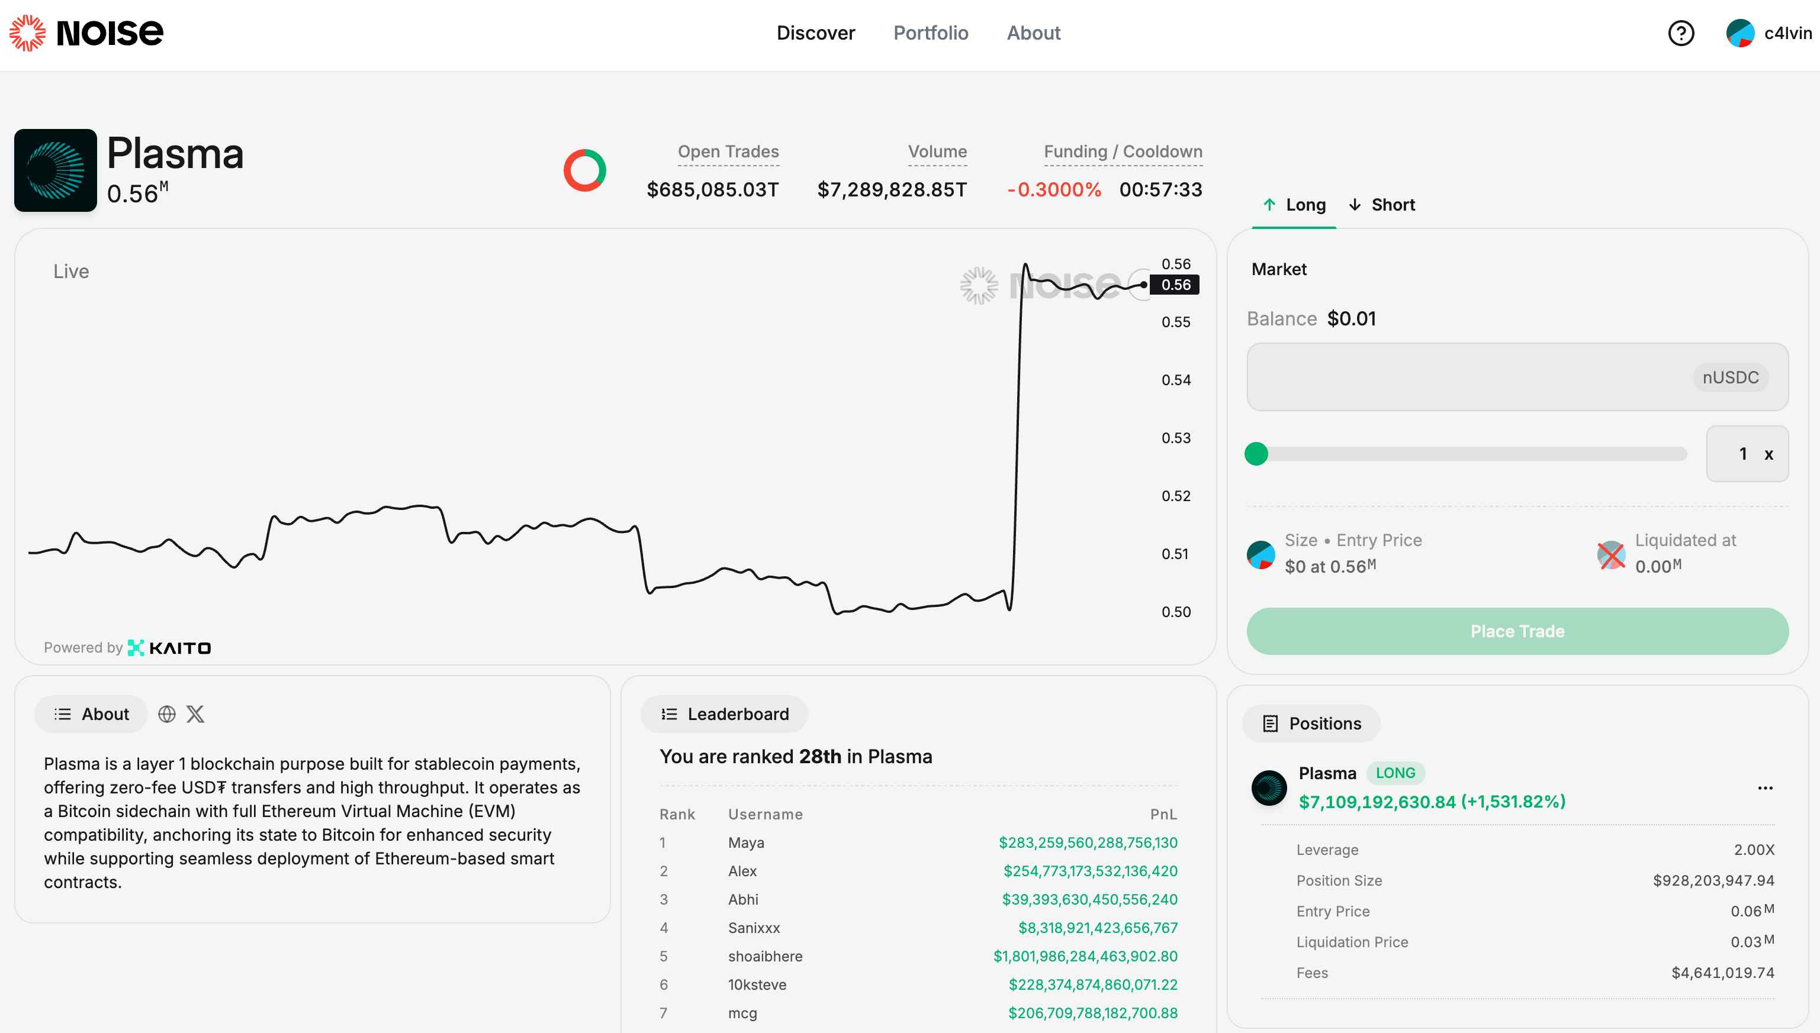
Task: Click the Funding / Cooldown label
Action: (1123, 152)
